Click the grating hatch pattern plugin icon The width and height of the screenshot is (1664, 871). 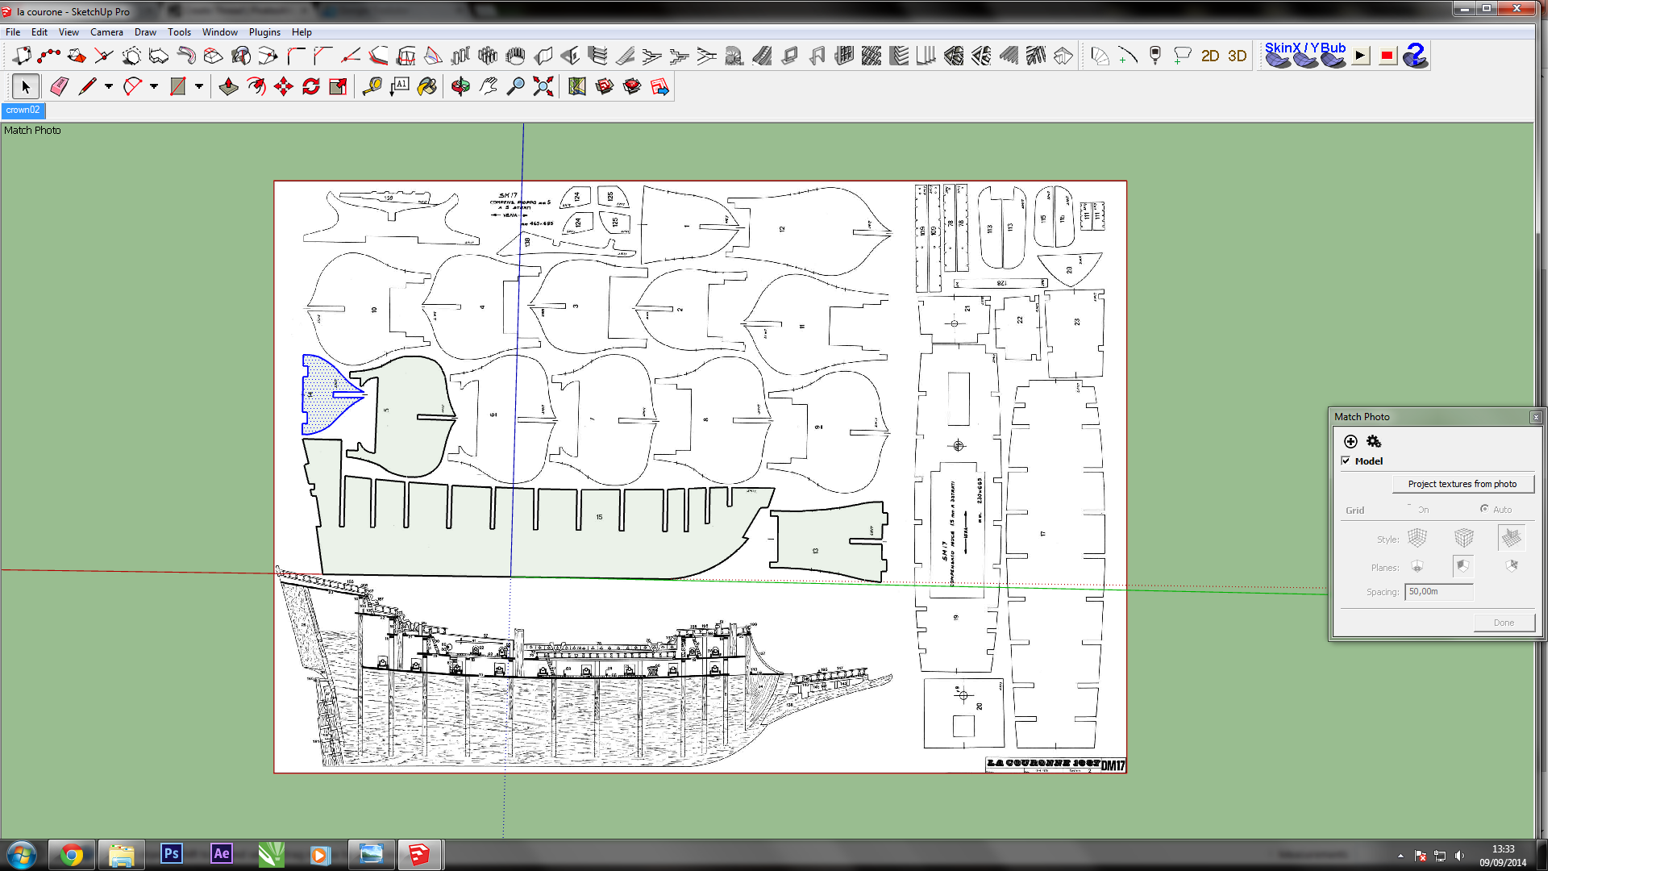tap(872, 56)
